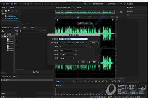The width and height of the screenshot is (148, 99).
Task: Open the 收藏夹 Favorites tab
Action: 12,7
